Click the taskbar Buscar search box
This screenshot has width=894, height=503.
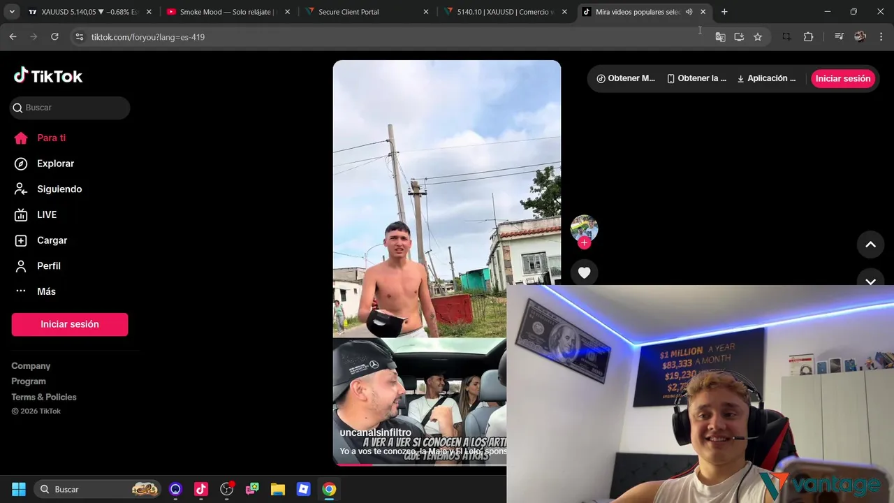[98, 489]
